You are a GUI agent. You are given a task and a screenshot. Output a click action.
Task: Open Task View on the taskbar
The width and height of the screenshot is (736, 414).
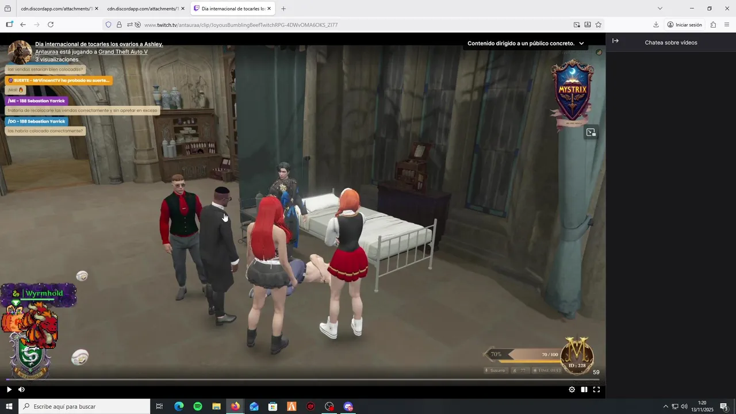click(x=159, y=407)
